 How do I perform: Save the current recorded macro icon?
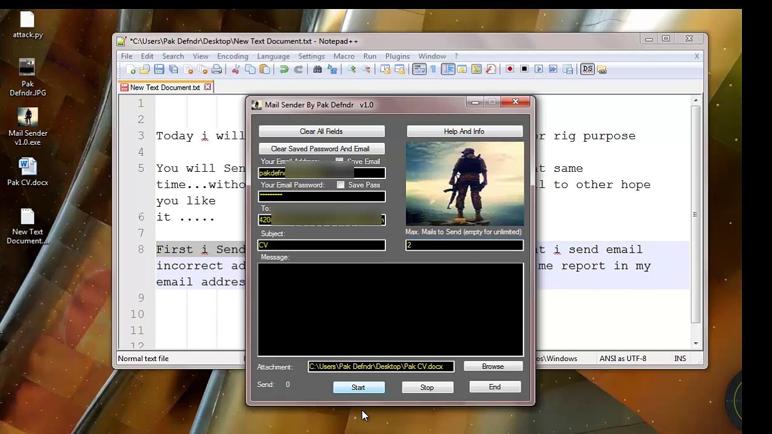click(x=568, y=69)
